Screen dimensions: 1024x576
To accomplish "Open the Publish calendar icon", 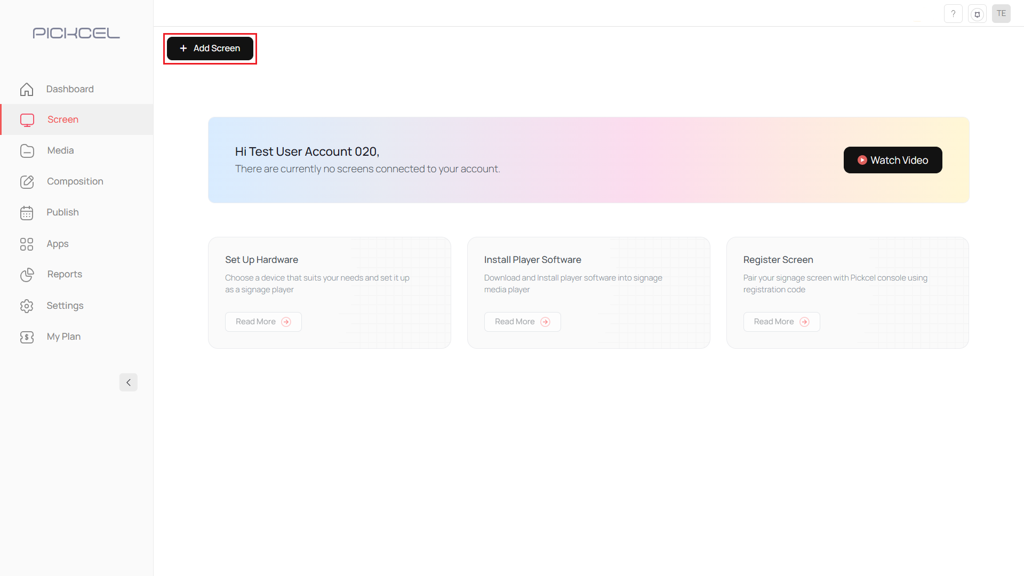I will (27, 212).
